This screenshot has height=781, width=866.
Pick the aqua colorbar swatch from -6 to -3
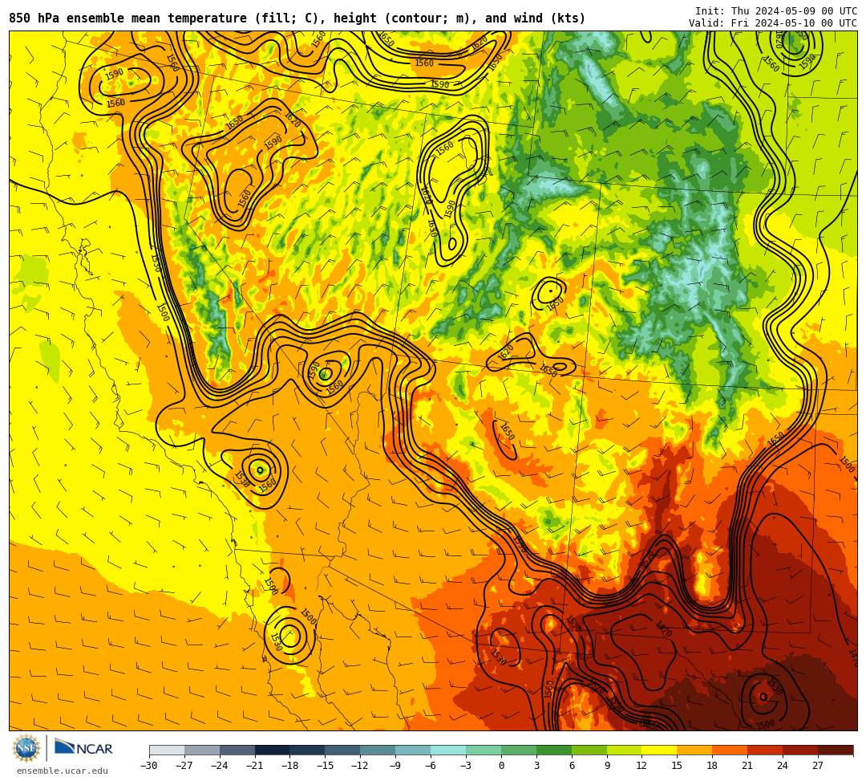pyautogui.click(x=448, y=750)
